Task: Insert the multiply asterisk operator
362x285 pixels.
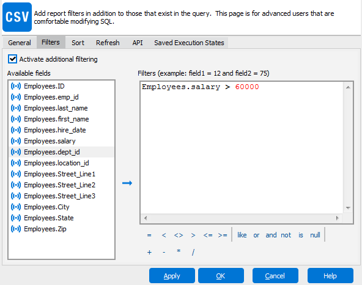Action: coord(179,251)
